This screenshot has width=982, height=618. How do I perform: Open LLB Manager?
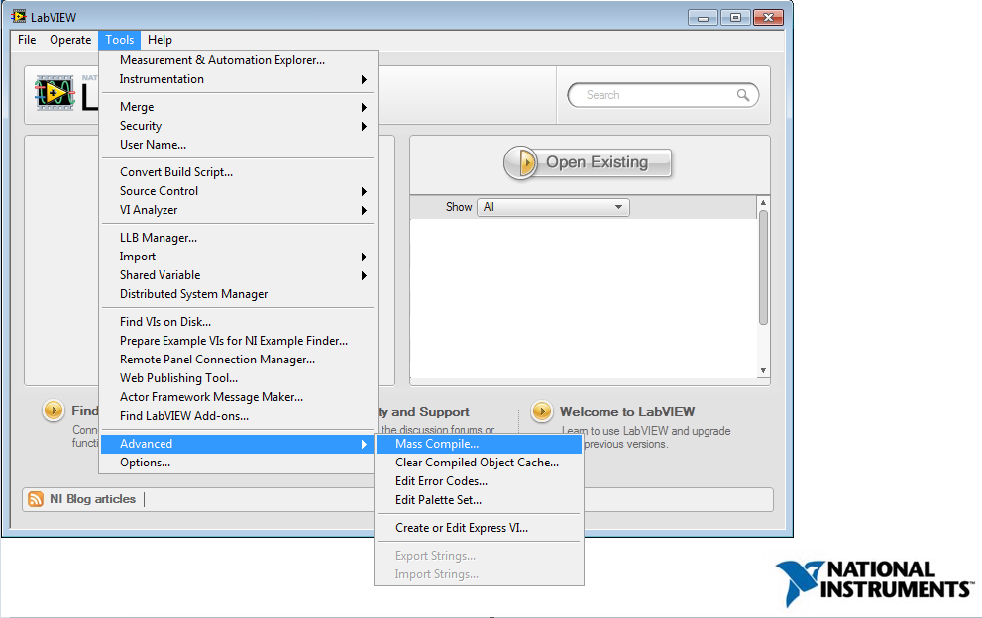[x=238, y=238]
